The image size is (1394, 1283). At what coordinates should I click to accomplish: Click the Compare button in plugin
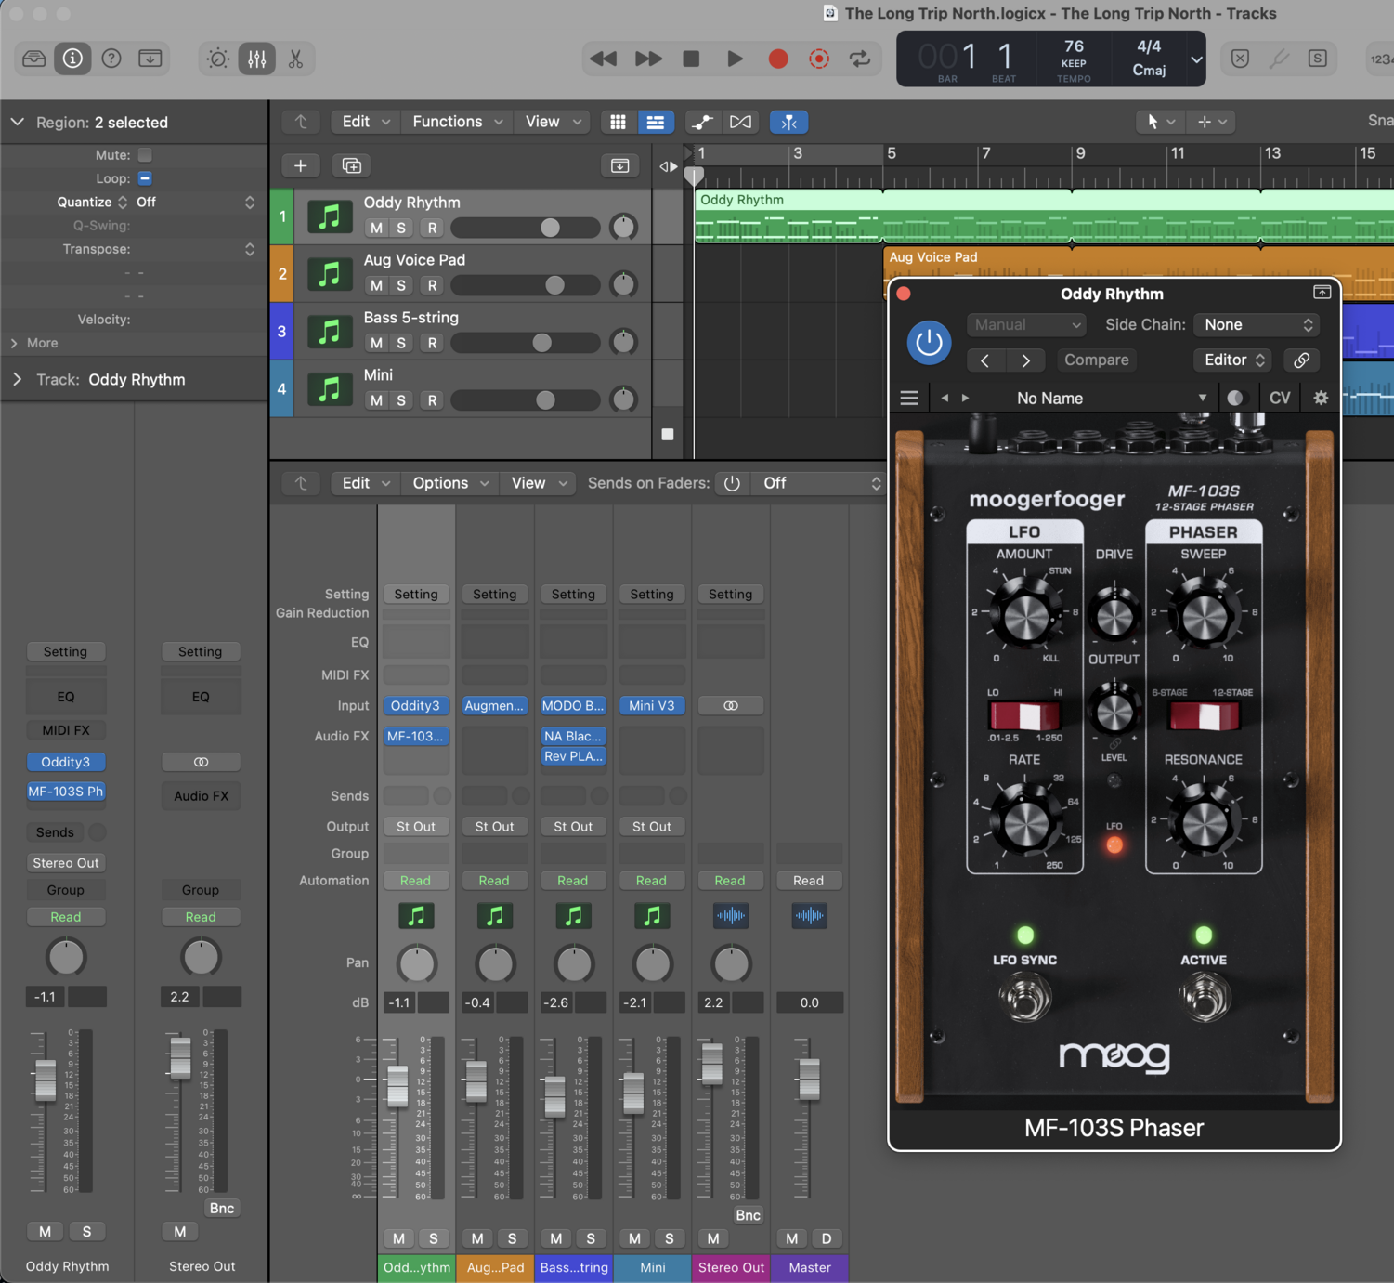point(1096,360)
